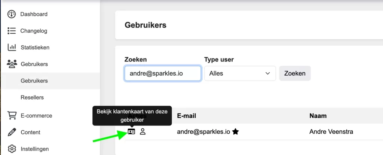383x155 pixels.
Task: Click the andre@sparkles.io email in the results row
Action: [x=203, y=132]
